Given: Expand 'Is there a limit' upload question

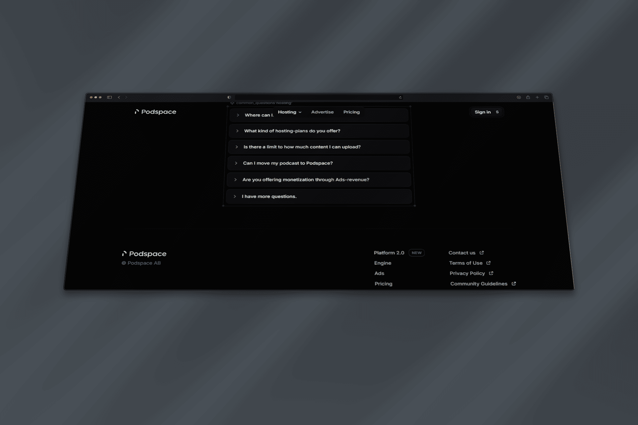Looking at the screenshot, I should coord(302,147).
